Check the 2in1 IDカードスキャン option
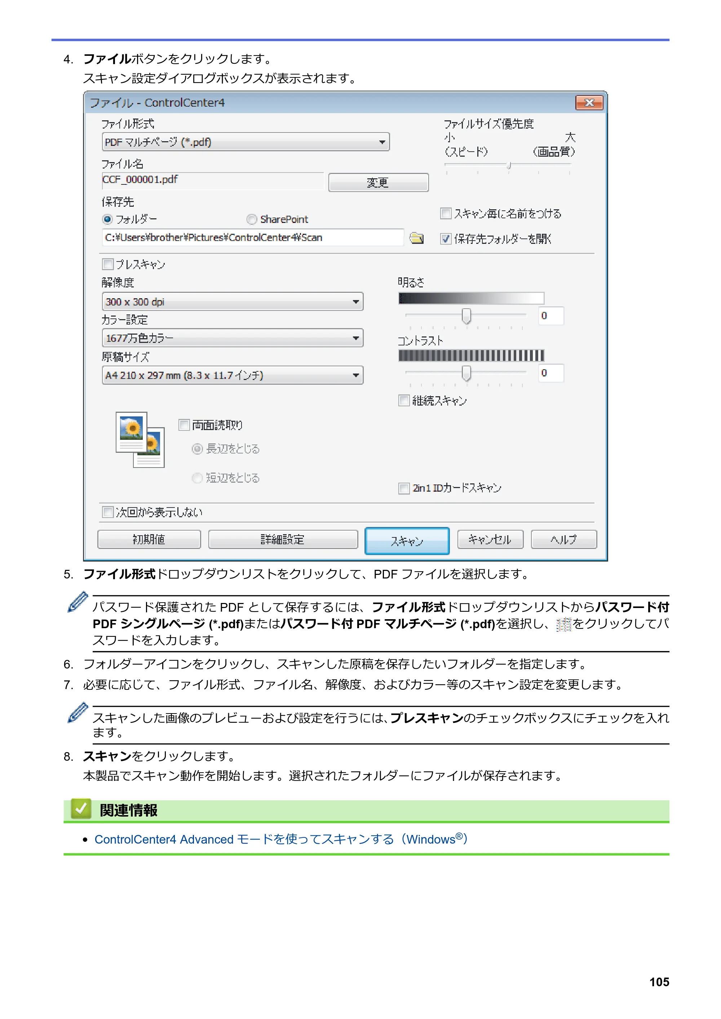 pyautogui.click(x=404, y=488)
